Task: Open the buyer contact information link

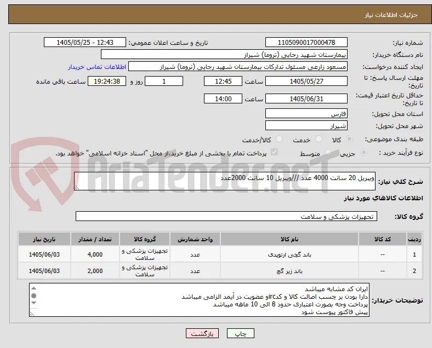Action: tap(97, 67)
